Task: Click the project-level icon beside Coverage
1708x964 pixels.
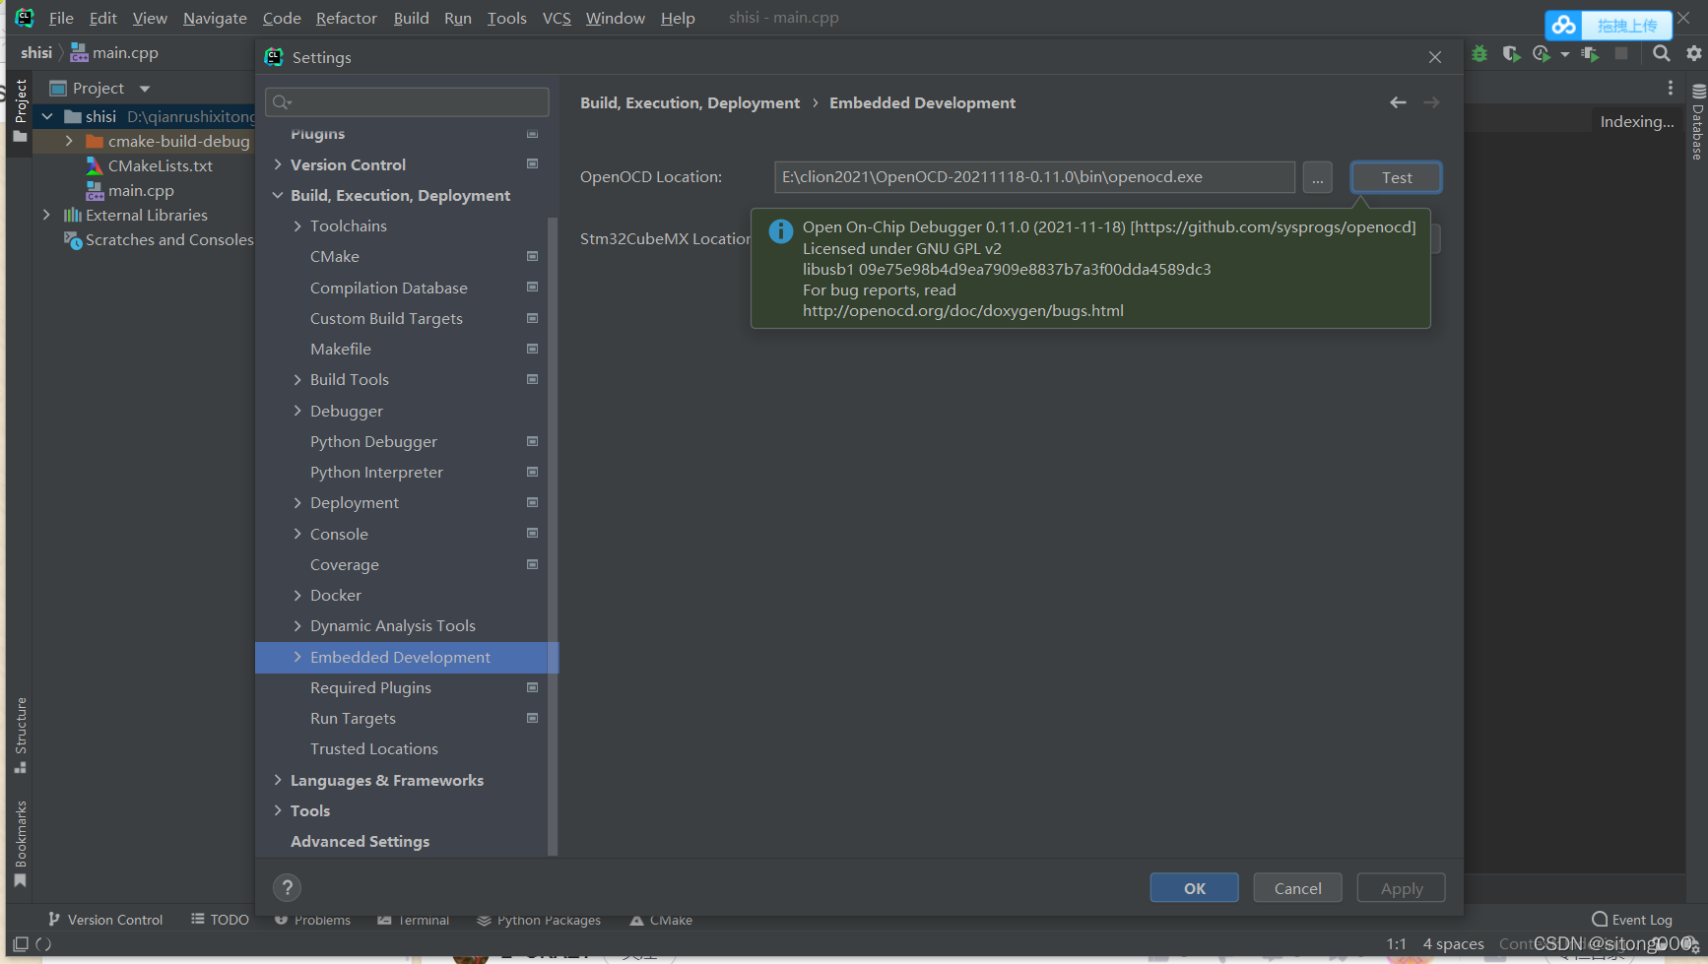Action: (x=532, y=564)
